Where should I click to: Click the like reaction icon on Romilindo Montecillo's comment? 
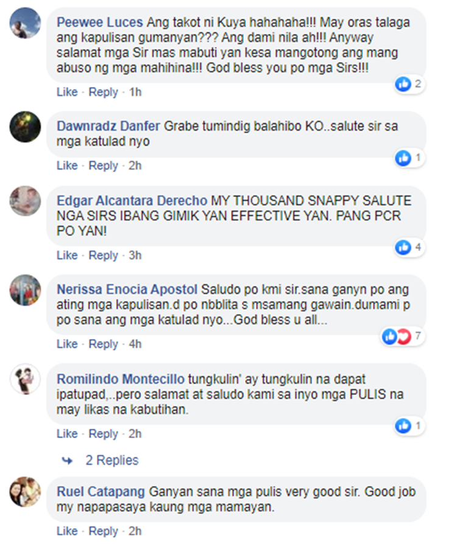click(x=403, y=426)
